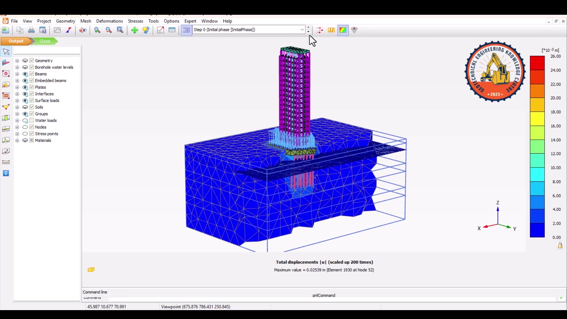Click the Nodes tree item label

coord(41,127)
